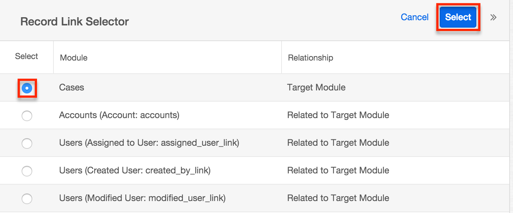Click Accounts (Account: accounts) module text

(119, 115)
